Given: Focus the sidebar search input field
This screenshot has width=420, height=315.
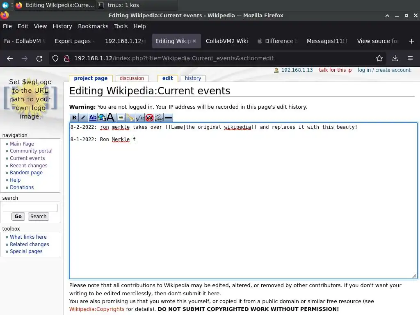Looking at the screenshot, I should pos(30,208).
